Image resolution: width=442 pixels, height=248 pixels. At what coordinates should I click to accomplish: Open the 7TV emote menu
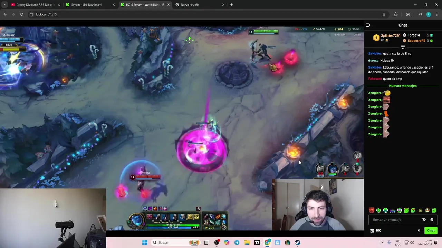[424, 220]
